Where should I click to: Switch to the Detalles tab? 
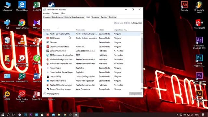coord(104,17)
